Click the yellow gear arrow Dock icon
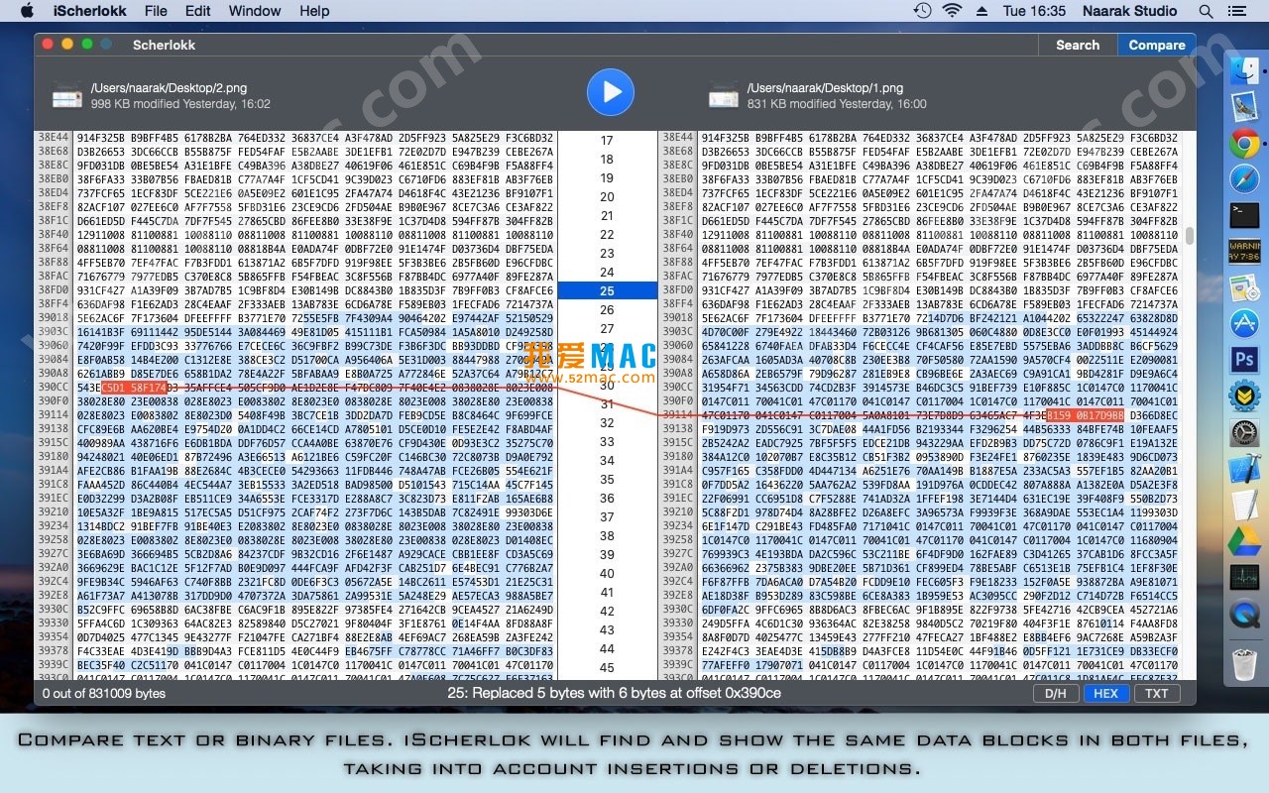 [1244, 395]
